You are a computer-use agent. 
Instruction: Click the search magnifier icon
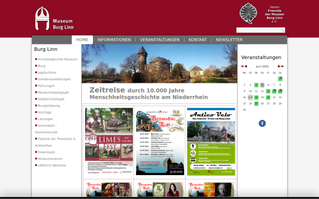coord(282,30)
